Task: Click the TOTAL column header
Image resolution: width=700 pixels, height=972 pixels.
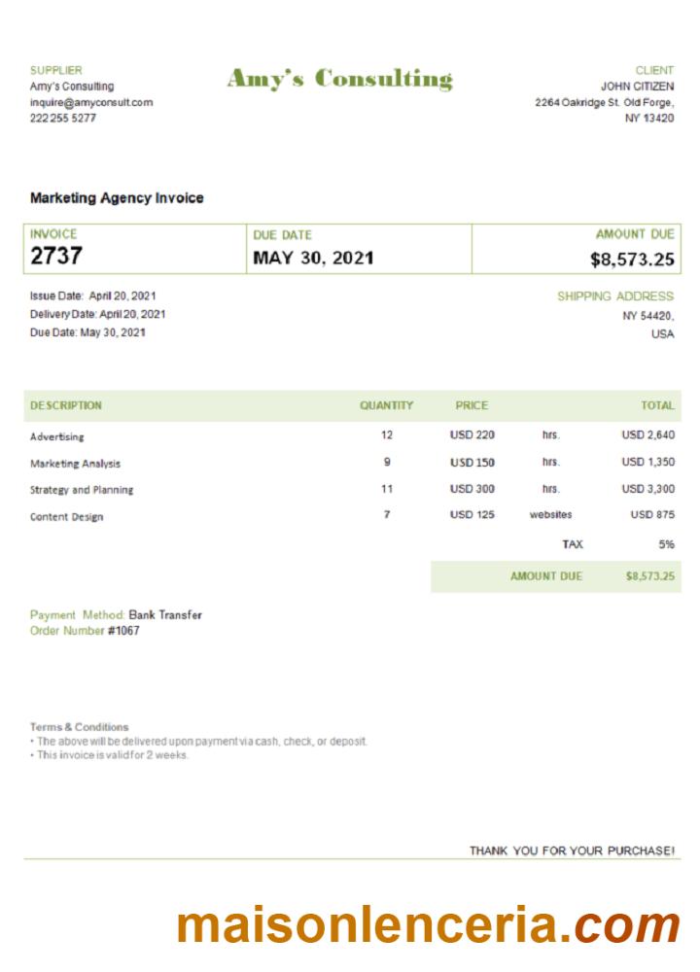Action: tap(657, 405)
